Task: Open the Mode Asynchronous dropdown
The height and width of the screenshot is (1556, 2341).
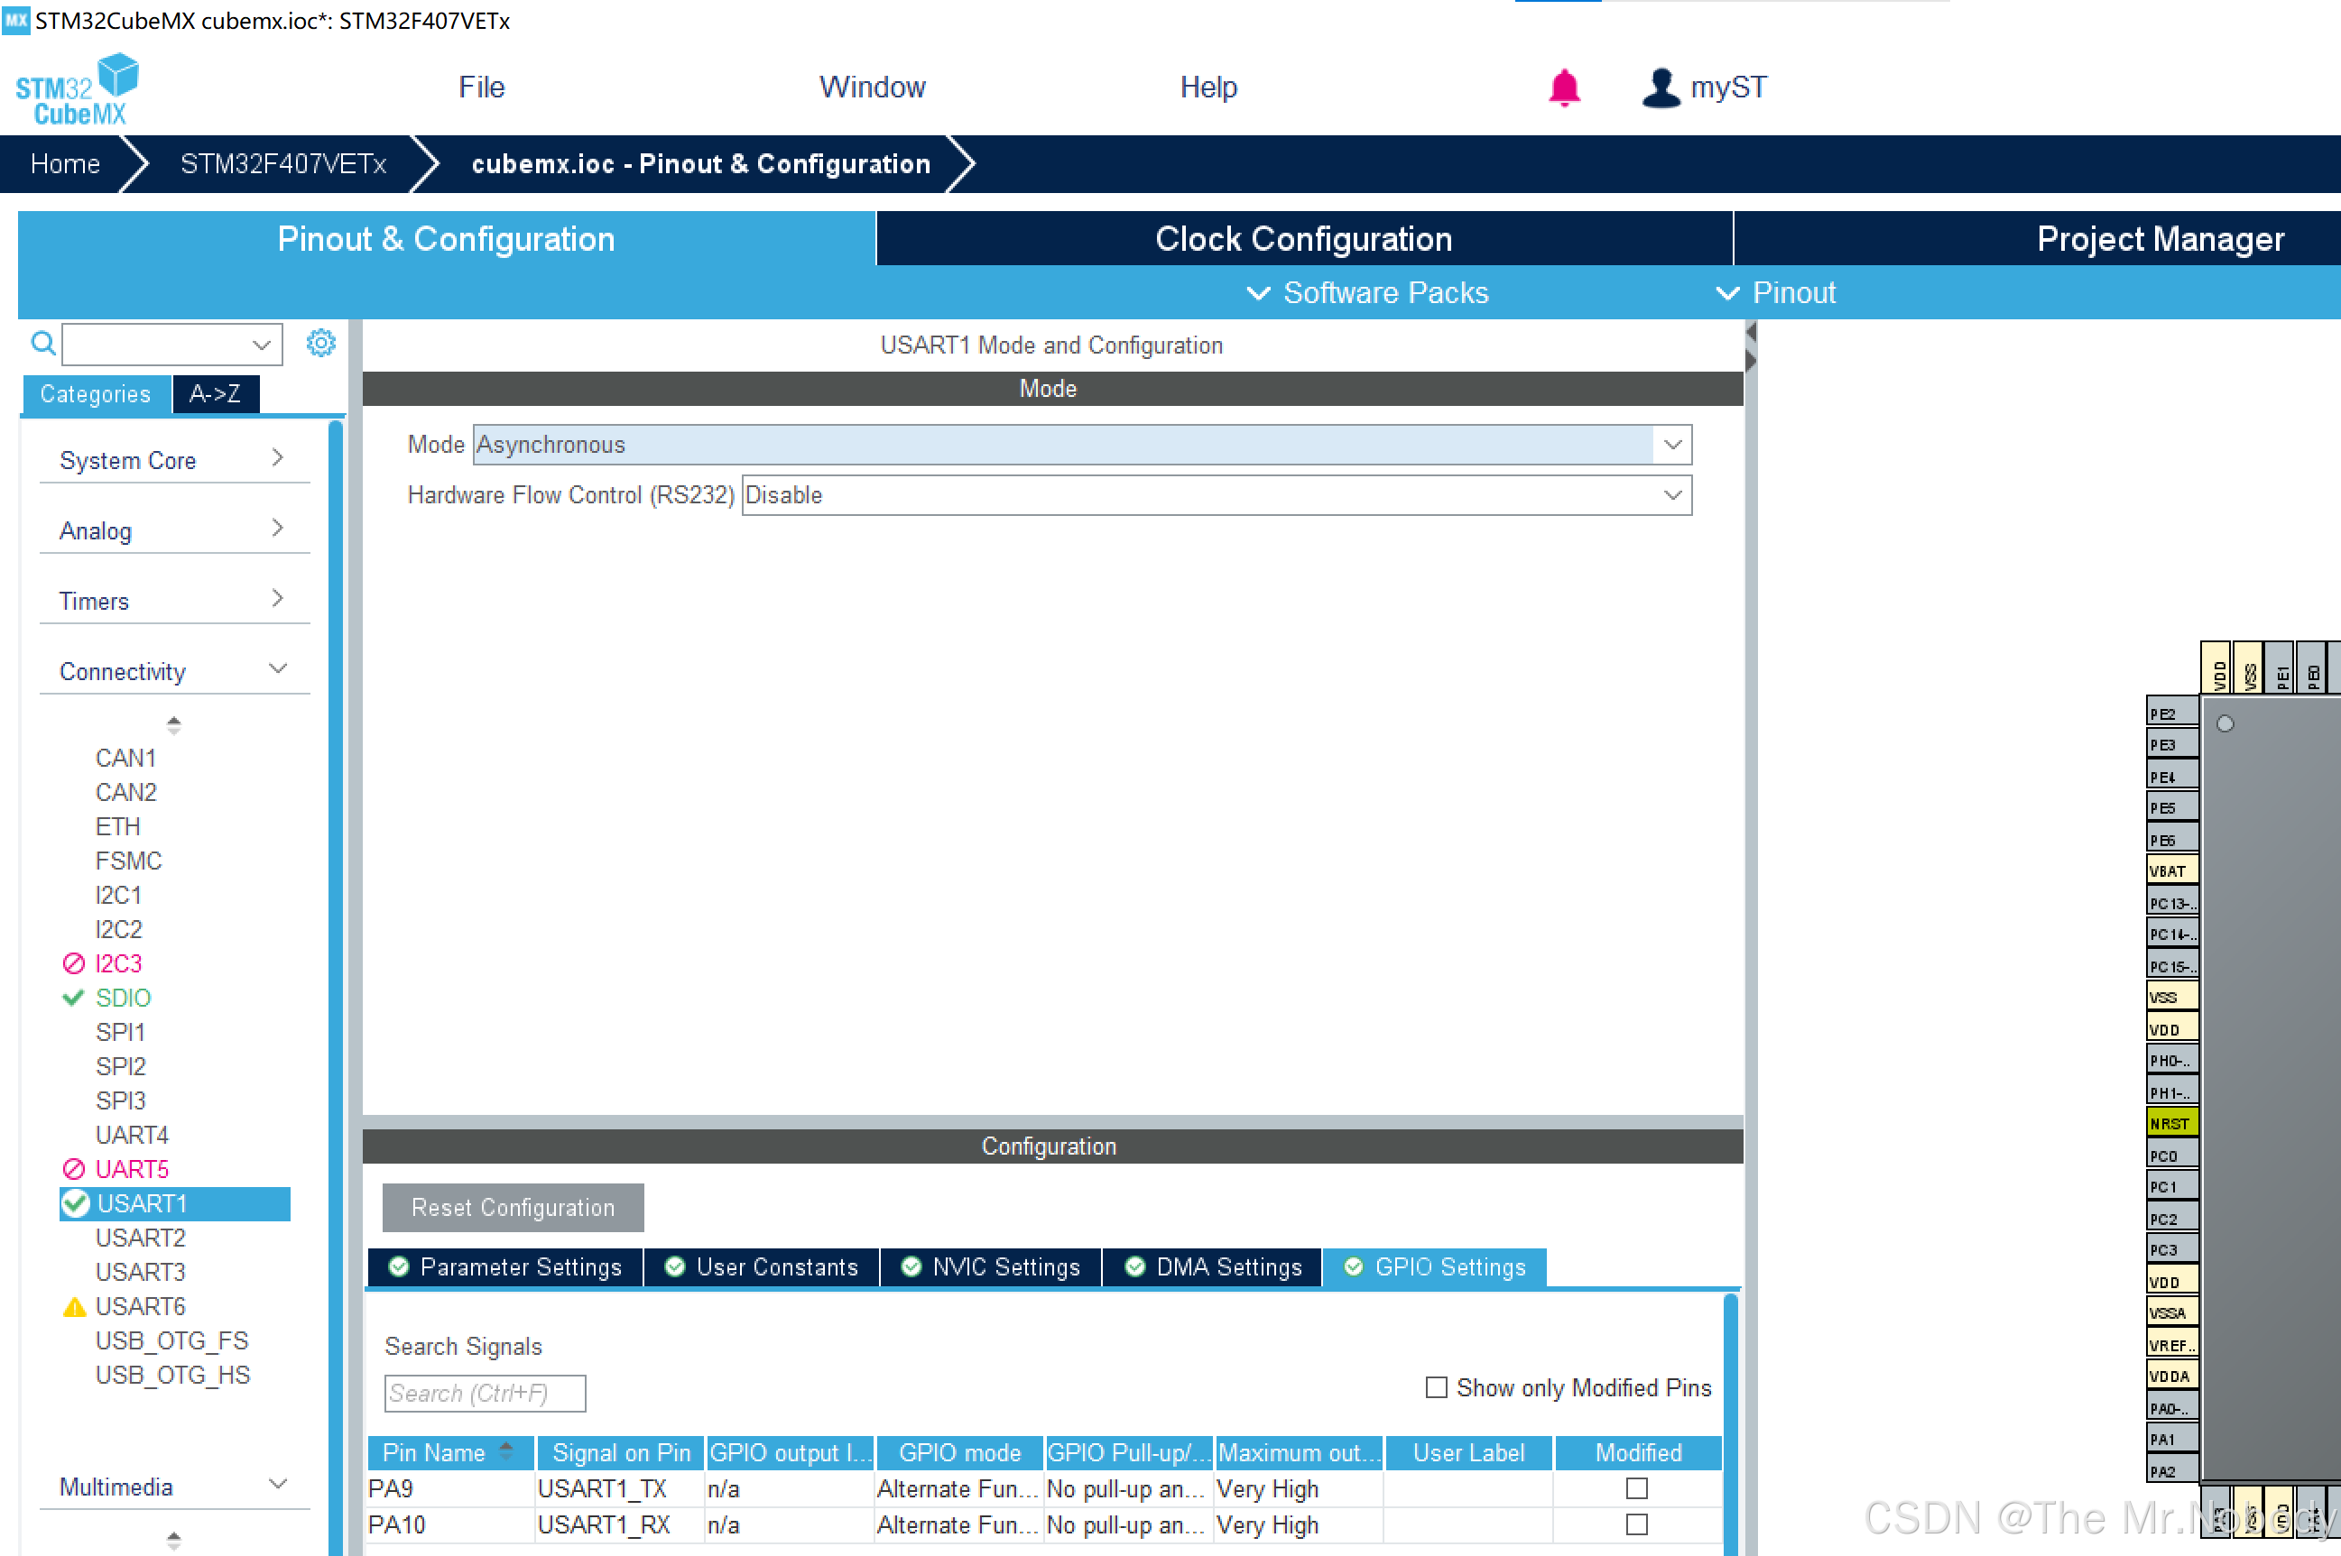Action: tap(1672, 445)
